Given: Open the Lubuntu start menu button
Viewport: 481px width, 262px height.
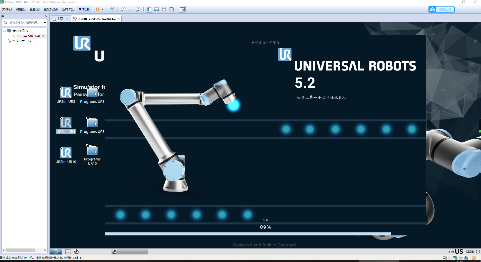Looking at the screenshot, I should click(x=56, y=251).
